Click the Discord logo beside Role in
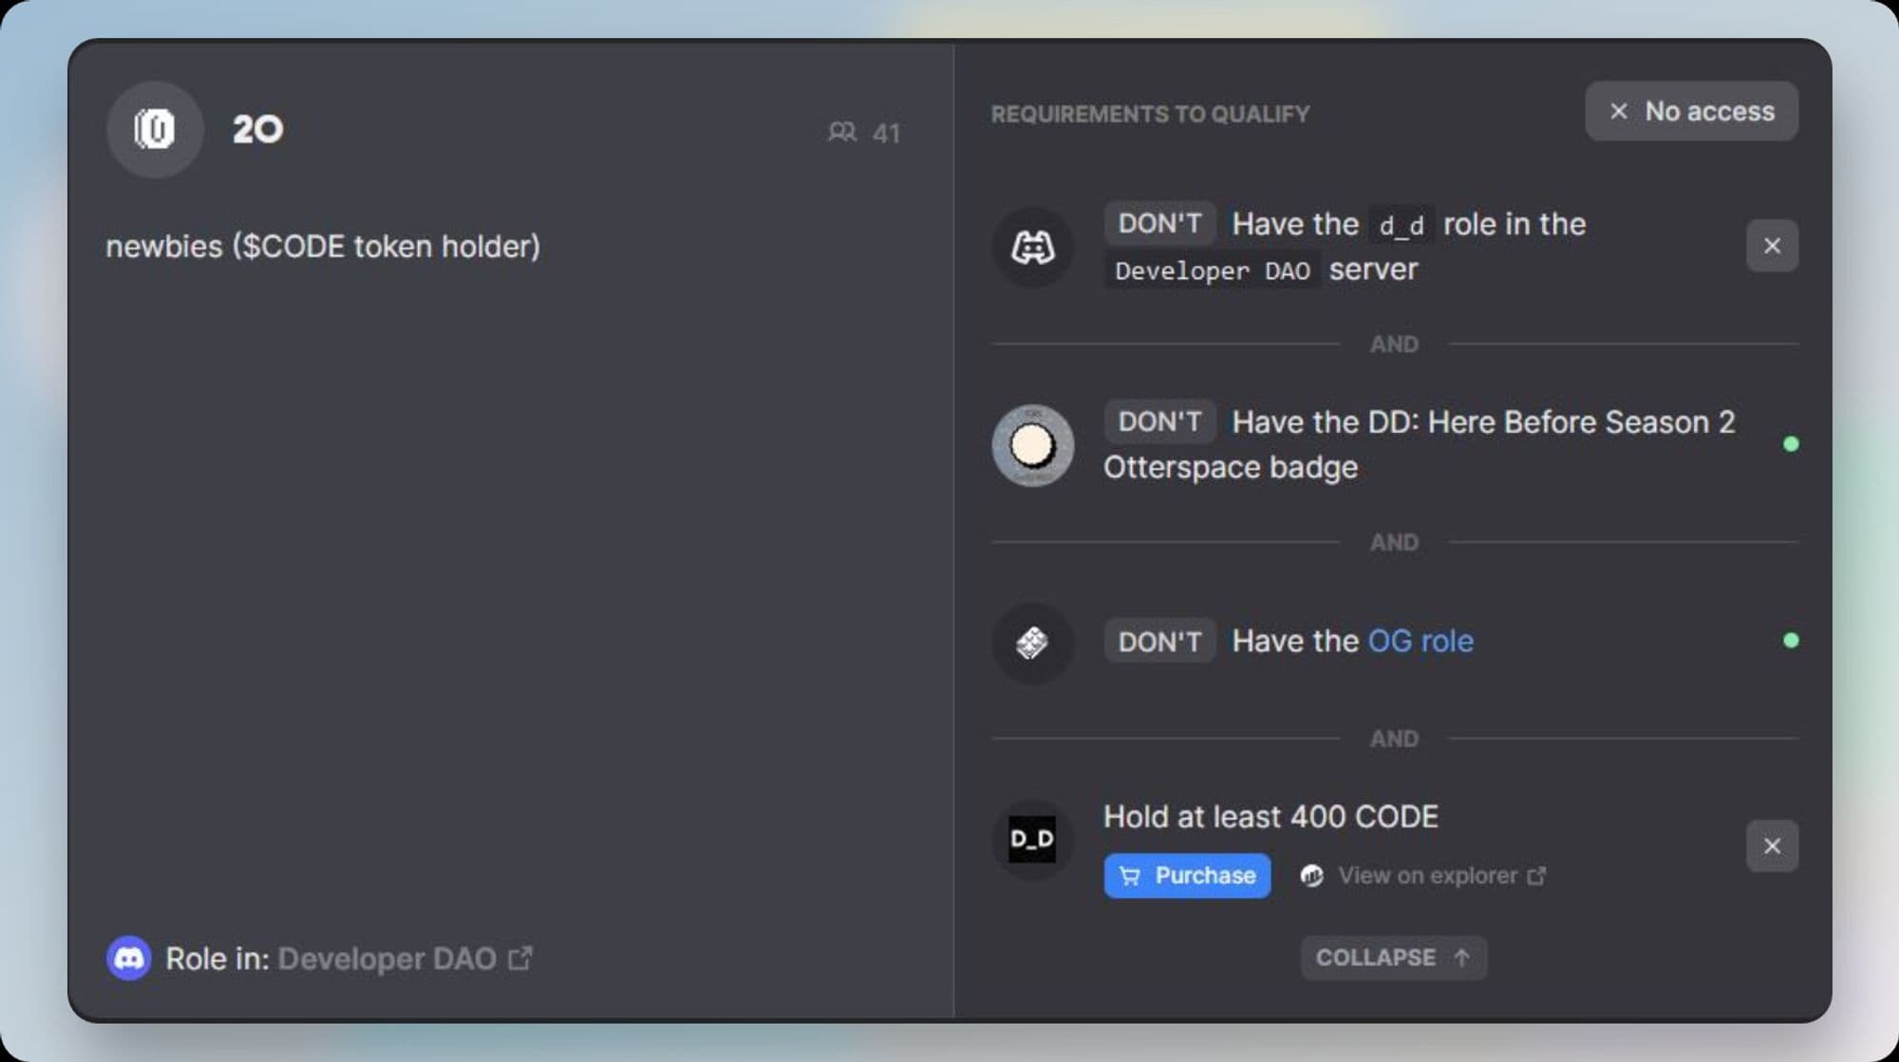1899x1062 pixels. click(x=129, y=959)
